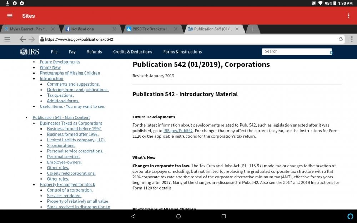Tap the download status bar icon
The height and width of the screenshot is (223, 357).
tap(7, 3)
